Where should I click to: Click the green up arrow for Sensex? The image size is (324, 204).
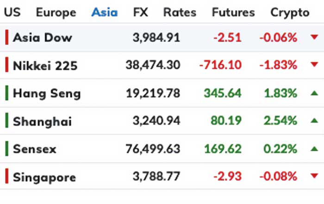314,149
